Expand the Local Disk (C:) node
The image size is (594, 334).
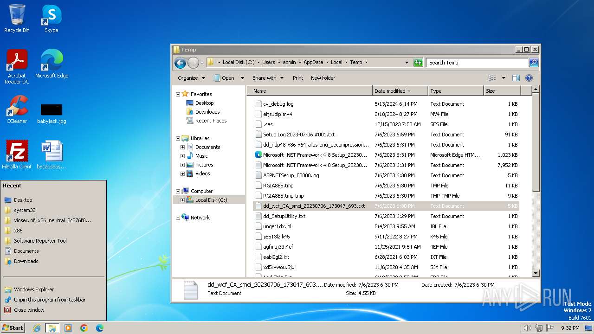tap(182, 200)
